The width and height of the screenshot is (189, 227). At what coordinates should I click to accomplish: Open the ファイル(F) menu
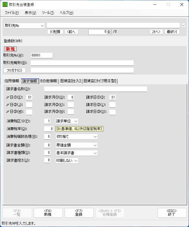(12, 13)
